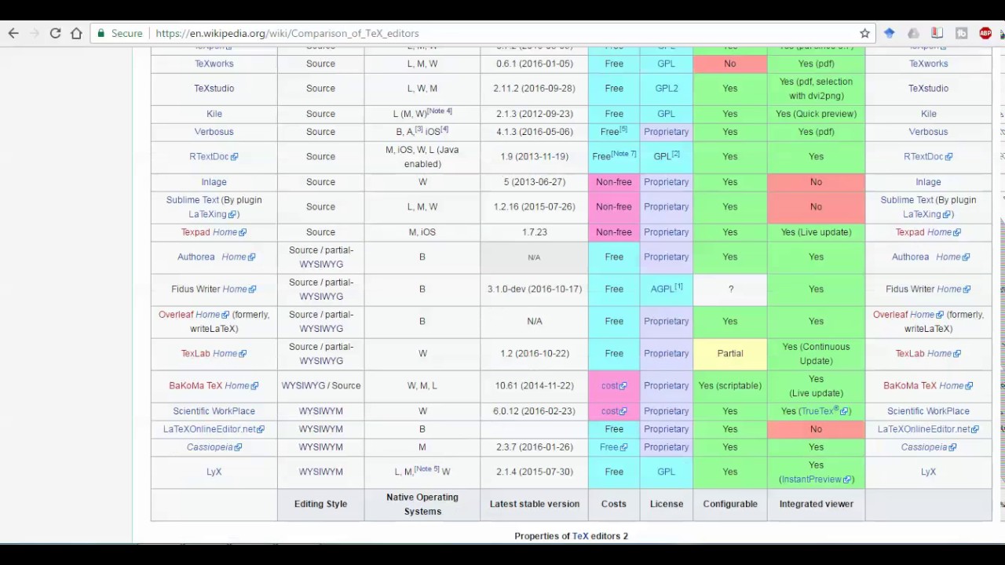1005x565 pixels.
Task: Open the GPL2 license link in TeXstudio row
Action: [666, 89]
